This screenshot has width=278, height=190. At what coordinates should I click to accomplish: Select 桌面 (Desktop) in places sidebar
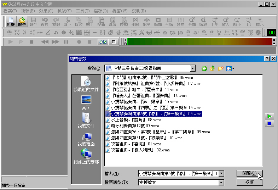coord(86,102)
